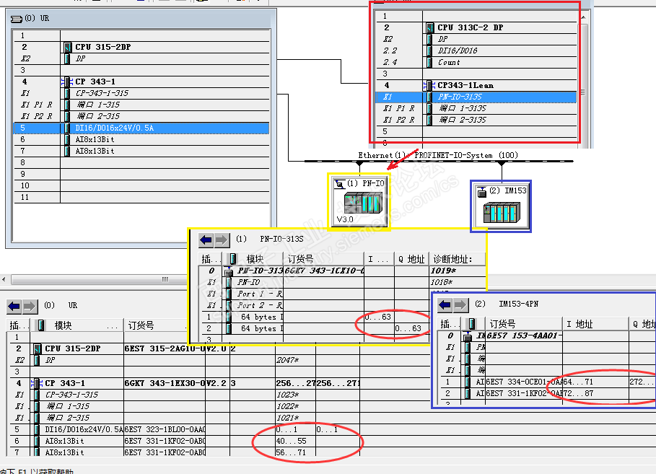Select 端口 2-313S row
This screenshot has height=474, width=656.
click(x=476, y=120)
